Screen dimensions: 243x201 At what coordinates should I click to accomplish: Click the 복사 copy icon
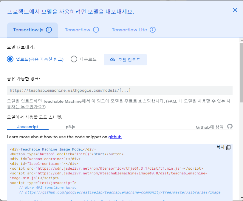228,147
